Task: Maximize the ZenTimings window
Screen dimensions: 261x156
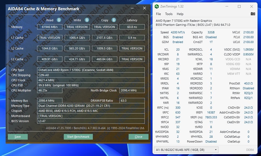Action: pyautogui.click(x=239, y=6)
